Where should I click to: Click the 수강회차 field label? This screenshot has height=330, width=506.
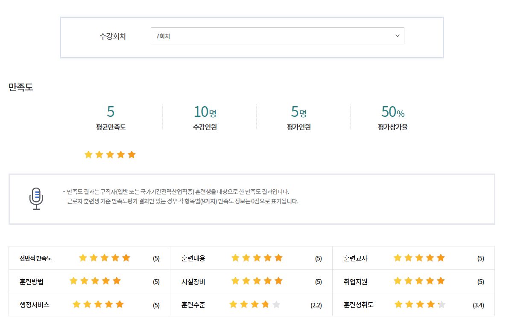click(x=113, y=36)
